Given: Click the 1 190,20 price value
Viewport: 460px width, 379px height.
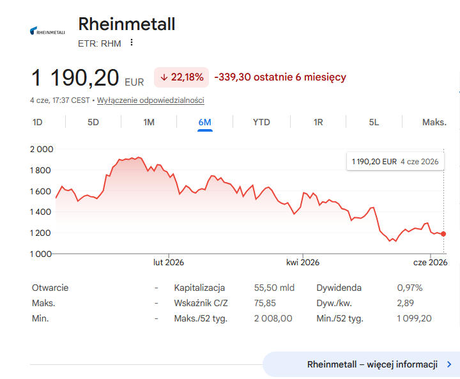Looking at the screenshot, I should coord(75,78).
